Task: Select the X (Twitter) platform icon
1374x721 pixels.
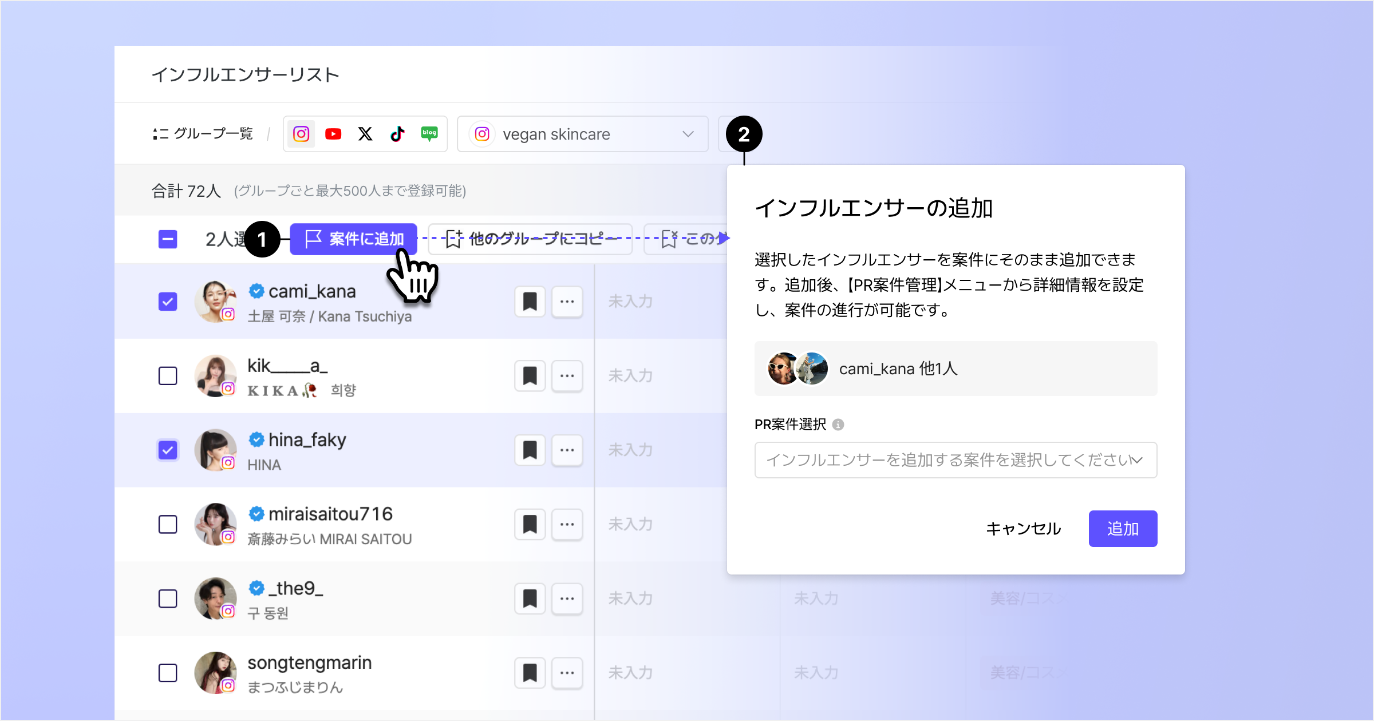Action: pos(365,134)
